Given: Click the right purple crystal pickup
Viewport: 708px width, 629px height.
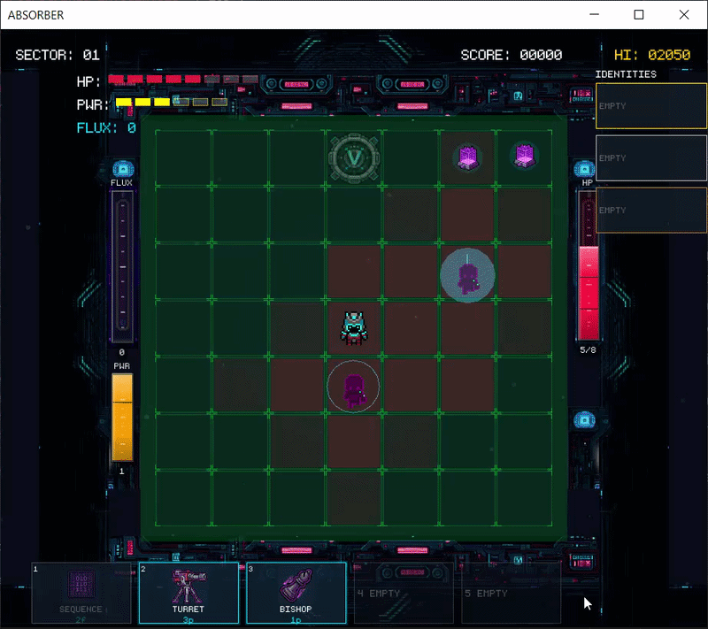Looking at the screenshot, I should tap(525, 156).
